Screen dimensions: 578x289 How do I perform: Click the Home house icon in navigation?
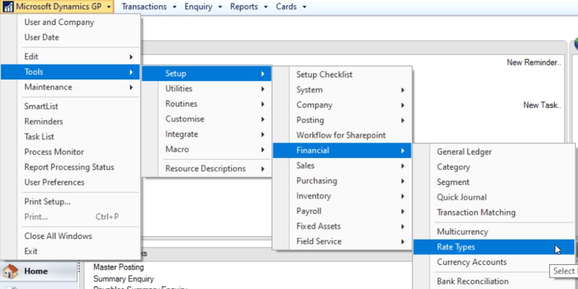11,272
